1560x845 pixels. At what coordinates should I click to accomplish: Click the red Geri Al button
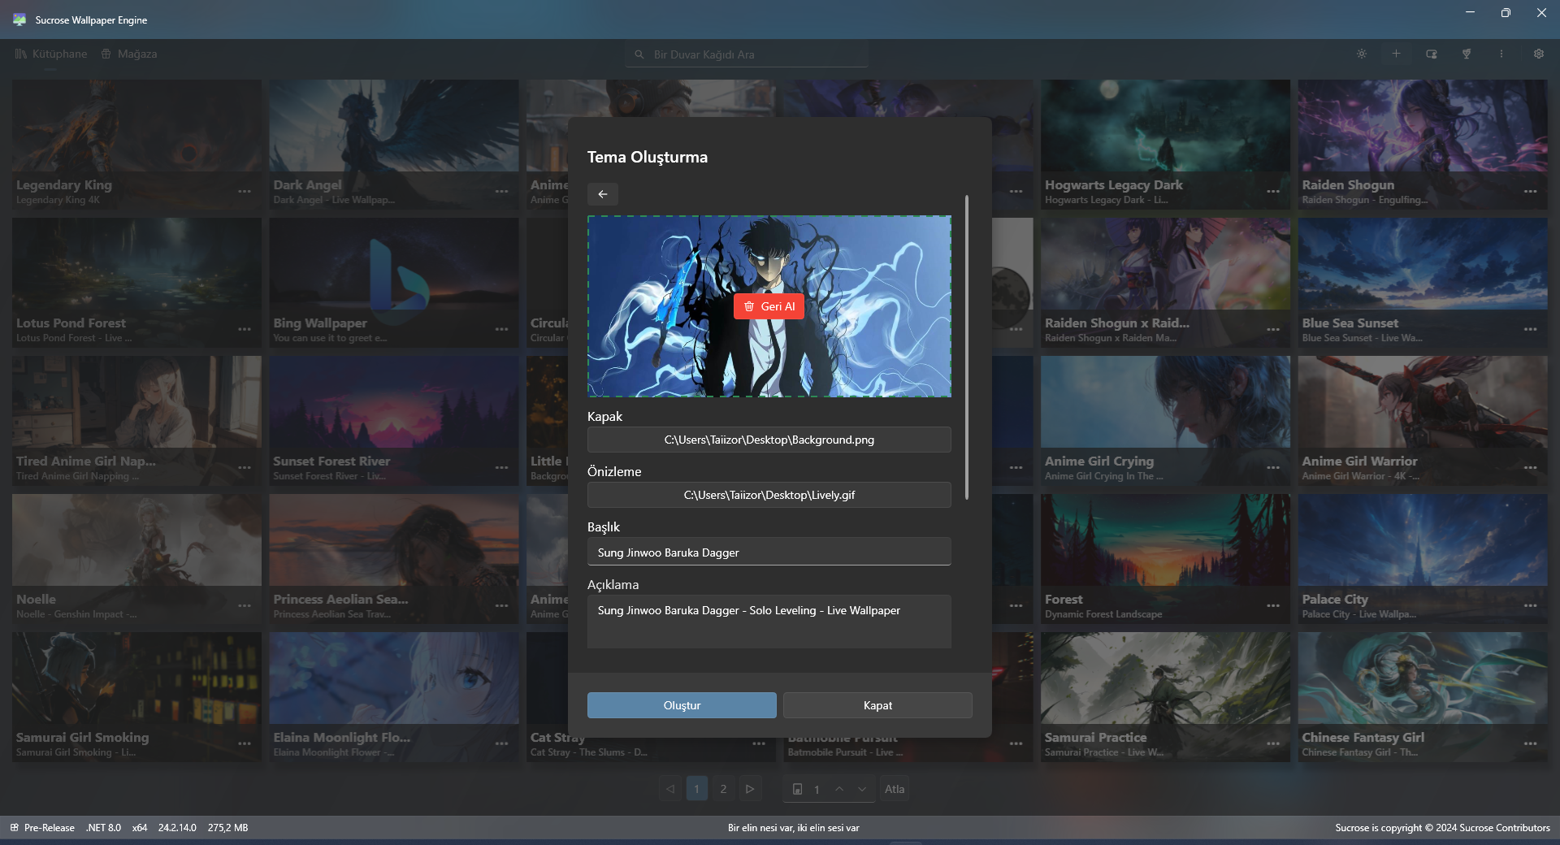pos(769,306)
